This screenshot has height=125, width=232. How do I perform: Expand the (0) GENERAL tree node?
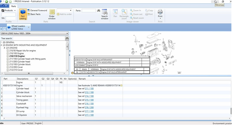(1, 43)
